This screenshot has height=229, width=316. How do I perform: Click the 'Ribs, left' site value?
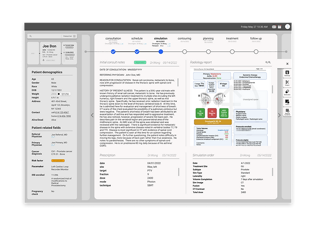(x=152, y=167)
